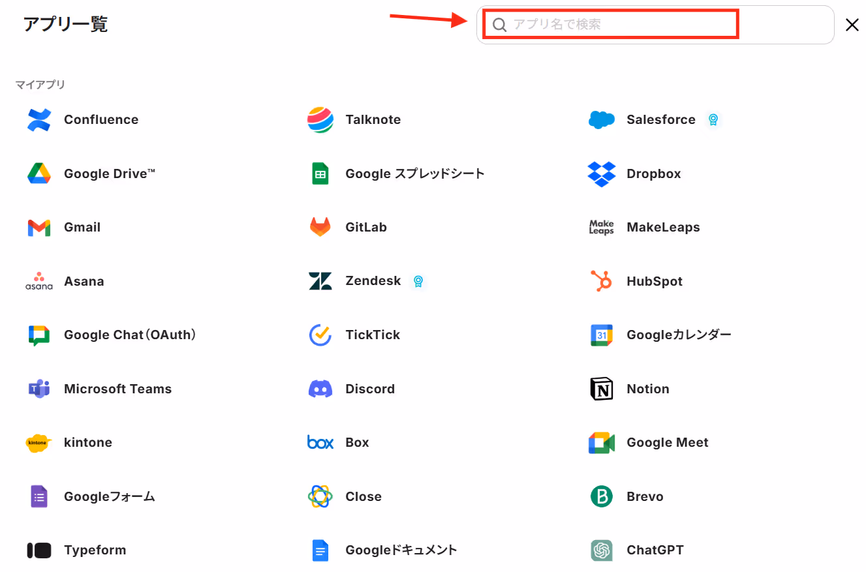The width and height of the screenshot is (866, 572).
Task: Select the Google Meet label
Action: [668, 443]
